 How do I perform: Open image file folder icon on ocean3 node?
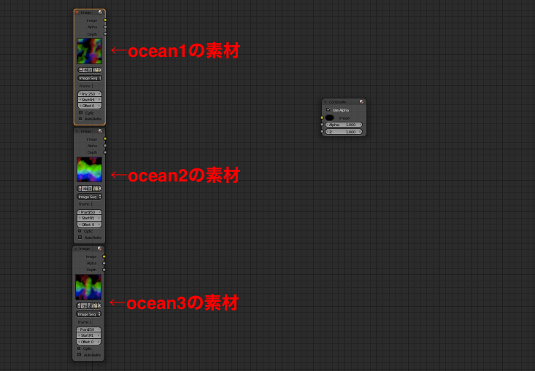pyautogui.click(x=94, y=306)
